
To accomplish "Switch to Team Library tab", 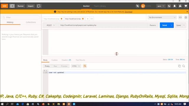I will (x=100, y=6).
